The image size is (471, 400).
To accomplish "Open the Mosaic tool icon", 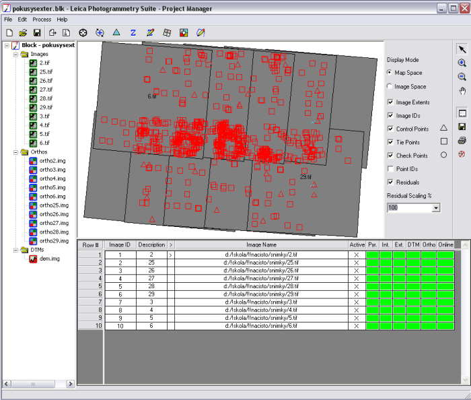I will pos(184,33).
